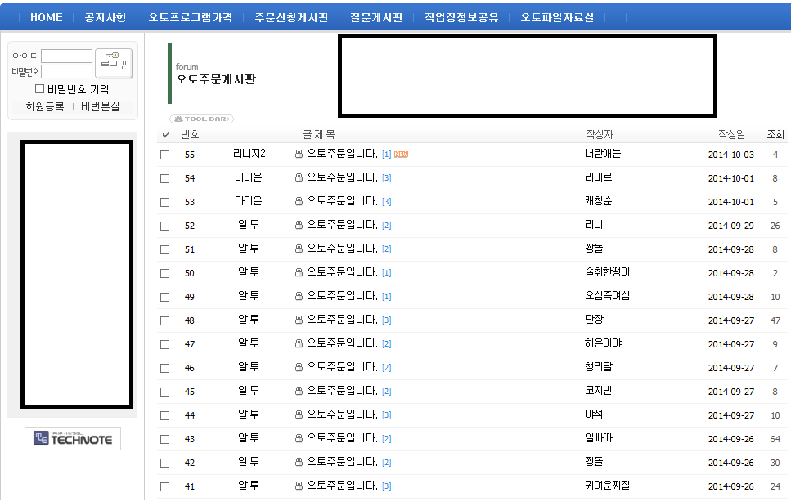Click the 회원등록 sign-up link
Image resolution: width=791 pixels, height=502 pixels.
[x=44, y=107]
